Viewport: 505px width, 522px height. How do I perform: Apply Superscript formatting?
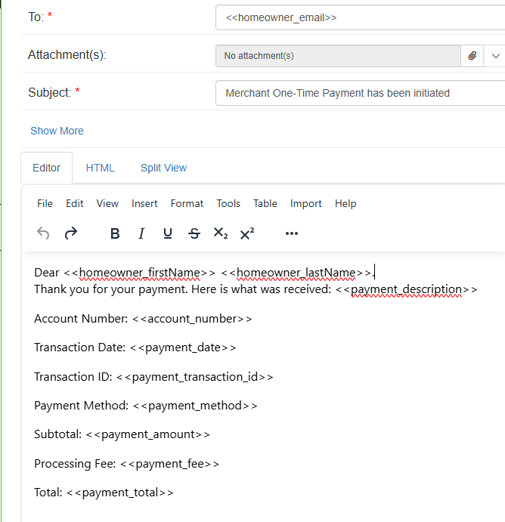(246, 233)
